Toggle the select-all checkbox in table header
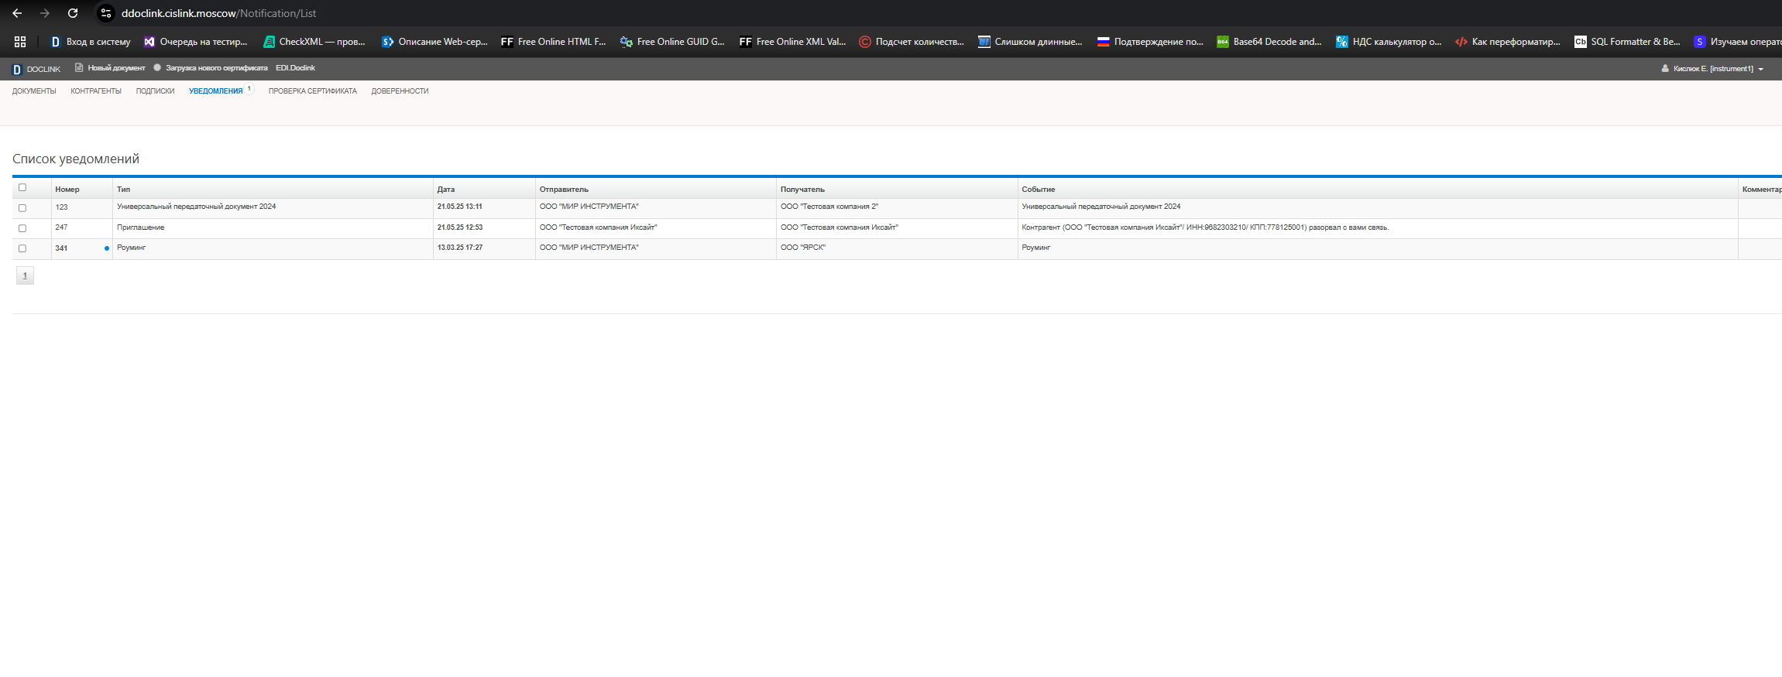 pyautogui.click(x=22, y=187)
